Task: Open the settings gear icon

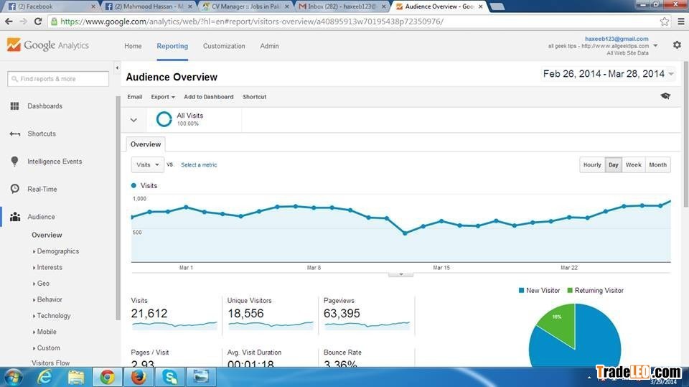Action: pos(677,45)
